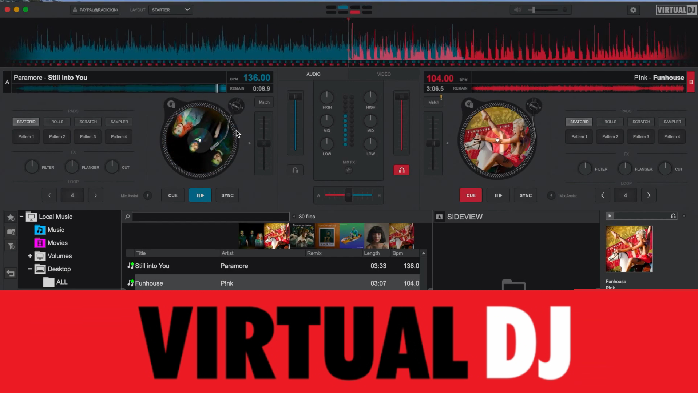Image resolution: width=698 pixels, height=393 pixels.
Task: Click deck A headphone cue icon
Action: click(x=295, y=170)
